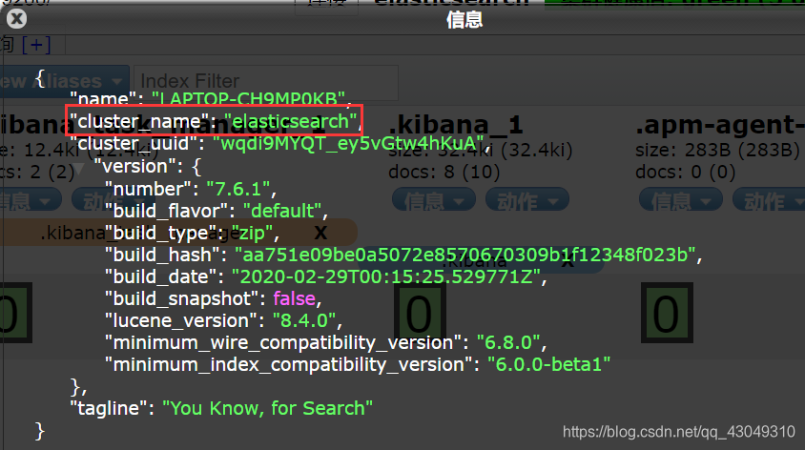Click the .apm-agent index heading

pyautogui.click(x=720, y=125)
